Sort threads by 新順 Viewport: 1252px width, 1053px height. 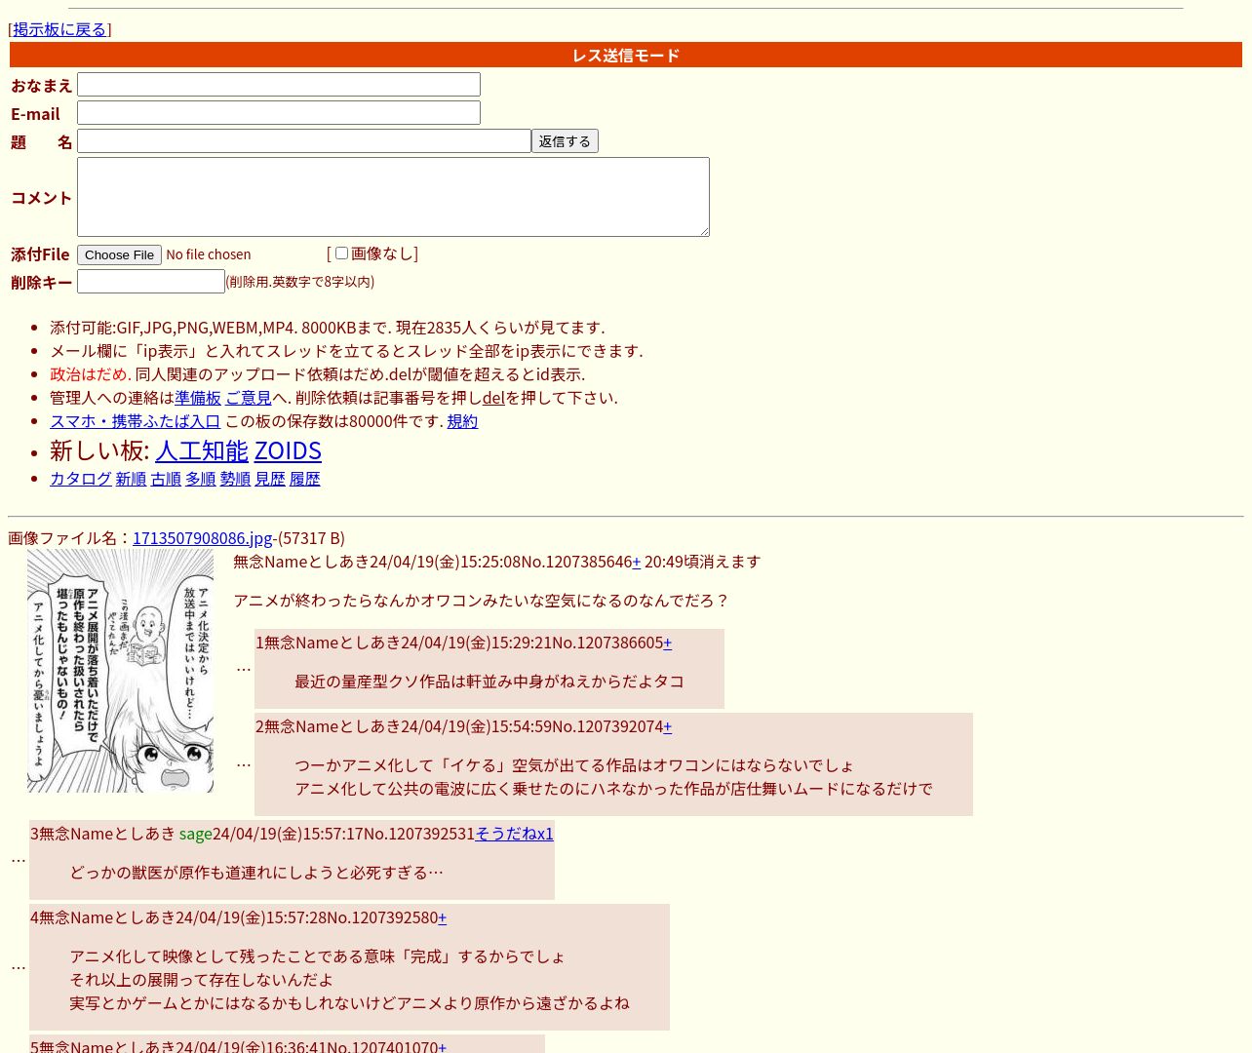click(131, 479)
